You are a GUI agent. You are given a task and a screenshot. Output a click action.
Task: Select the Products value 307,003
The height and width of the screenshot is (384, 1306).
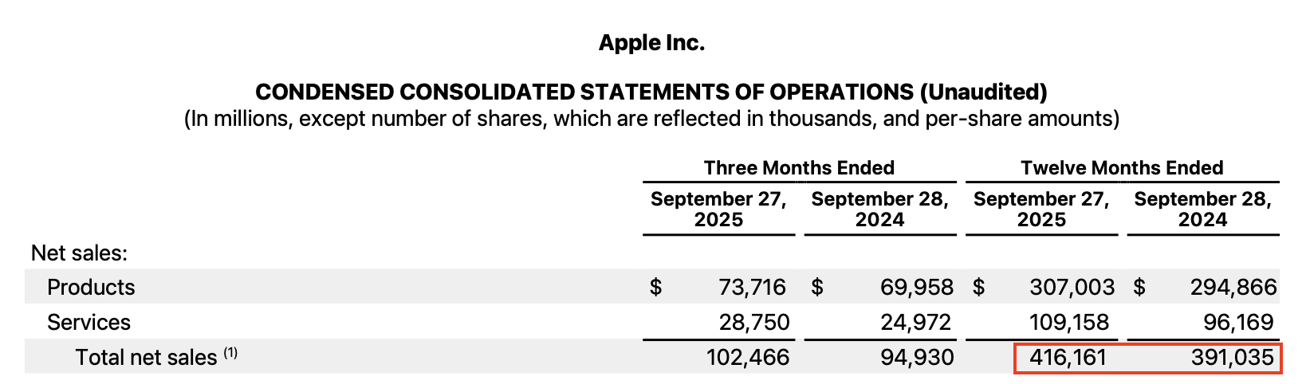(x=1072, y=288)
